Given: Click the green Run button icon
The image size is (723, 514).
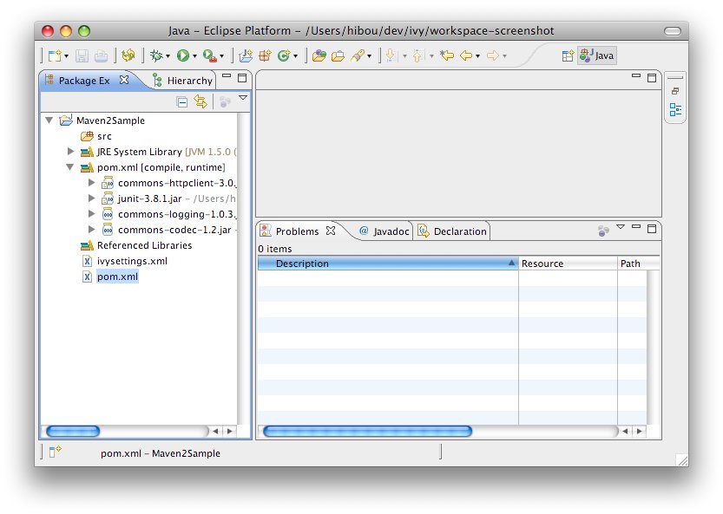Looking at the screenshot, I should (x=183, y=55).
